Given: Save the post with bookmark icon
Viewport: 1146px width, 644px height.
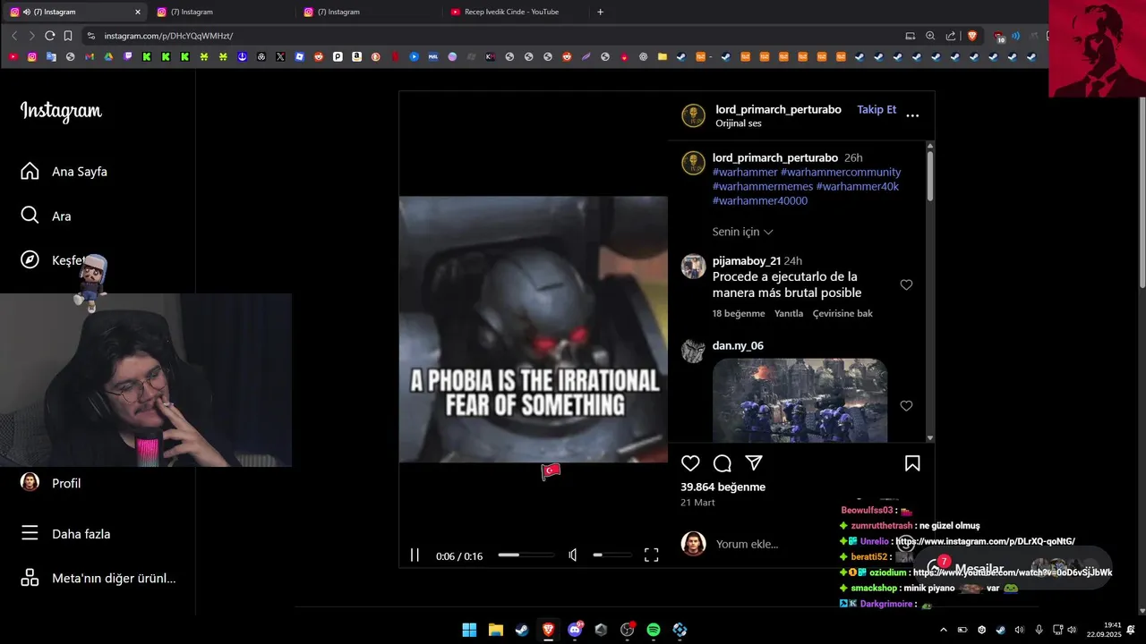Looking at the screenshot, I should pyautogui.click(x=912, y=463).
